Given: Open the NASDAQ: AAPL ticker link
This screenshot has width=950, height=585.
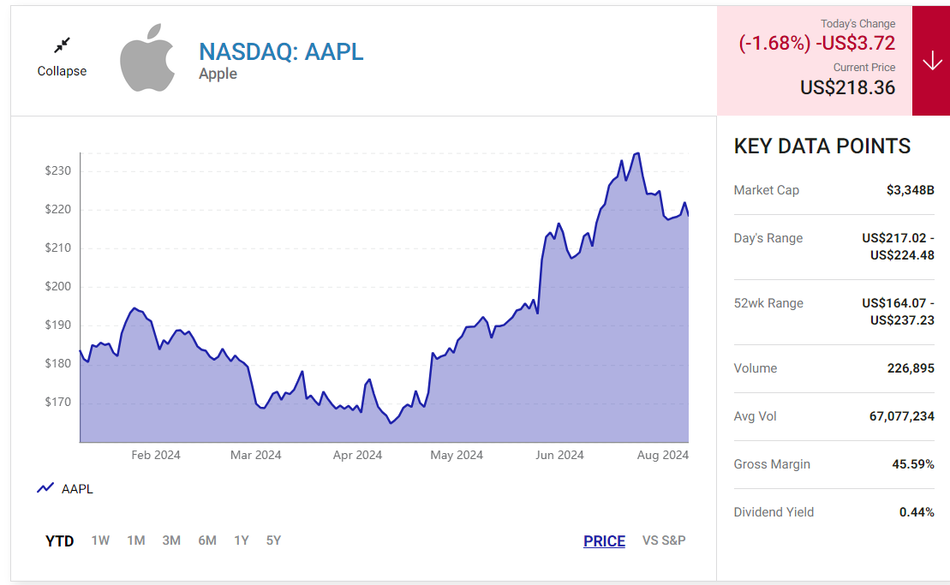Looking at the screenshot, I should point(281,52).
